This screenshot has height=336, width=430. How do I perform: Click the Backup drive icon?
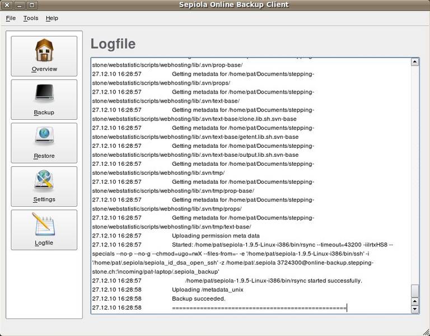(44, 94)
